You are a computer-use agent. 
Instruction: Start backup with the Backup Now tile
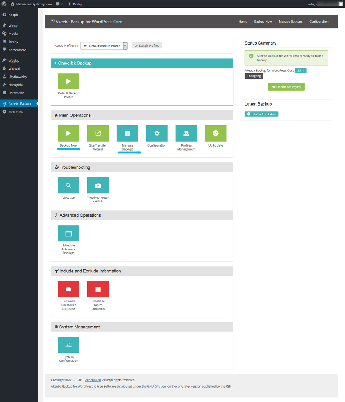pos(69,133)
